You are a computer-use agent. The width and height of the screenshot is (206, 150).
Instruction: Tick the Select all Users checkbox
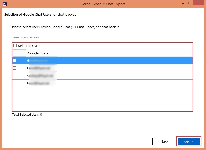point(15,46)
